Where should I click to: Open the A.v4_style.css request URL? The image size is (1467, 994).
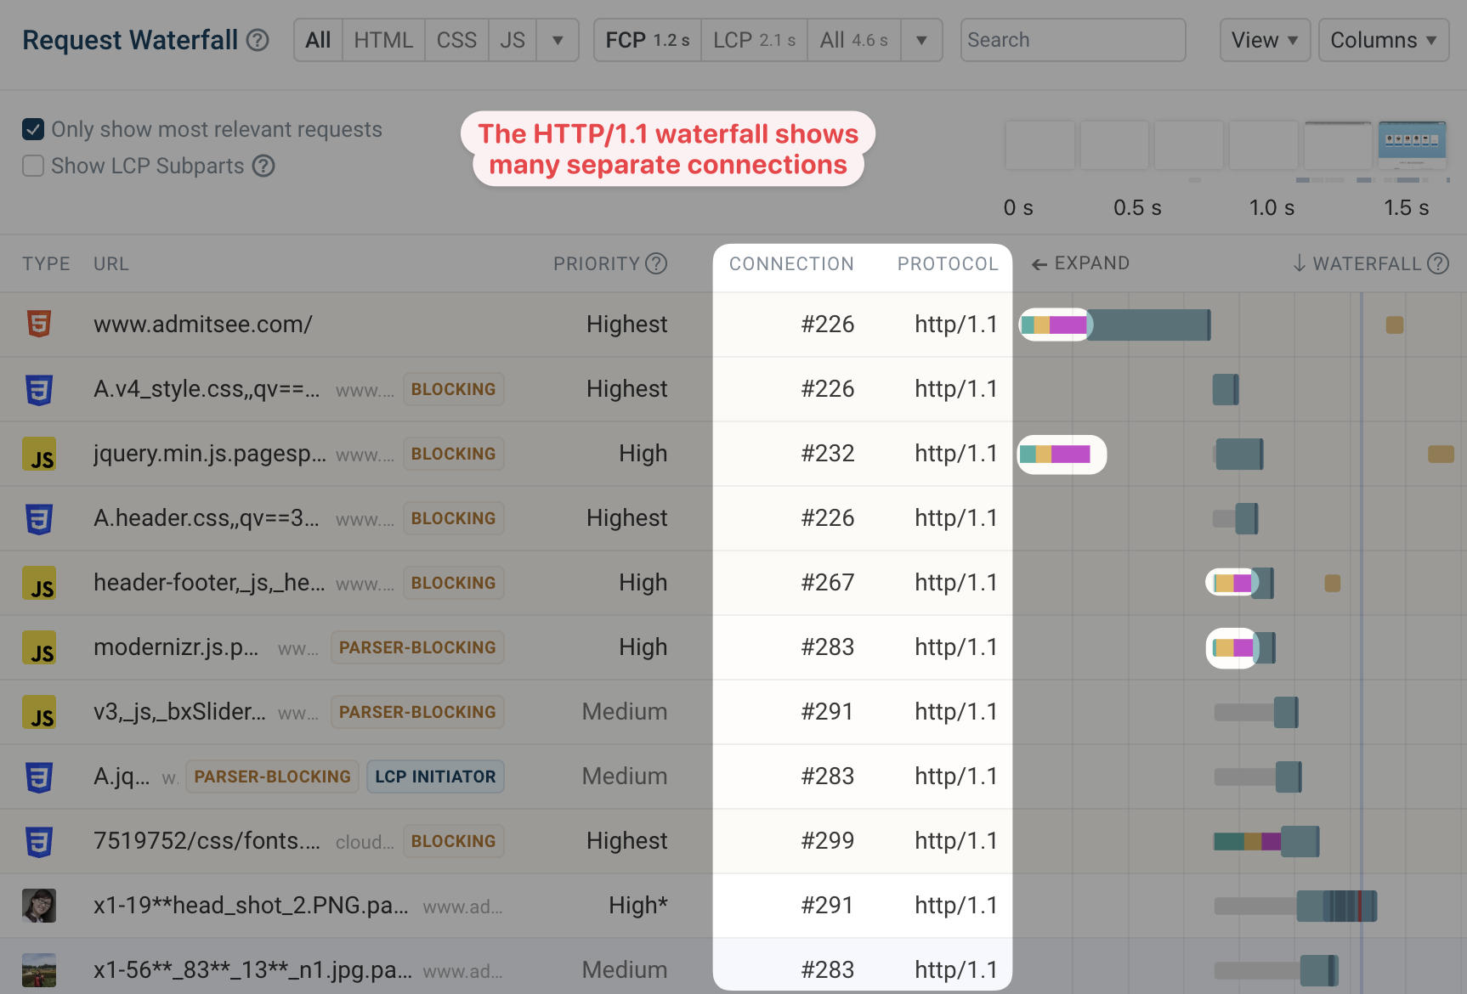pyautogui.click(x=207, y=389)
